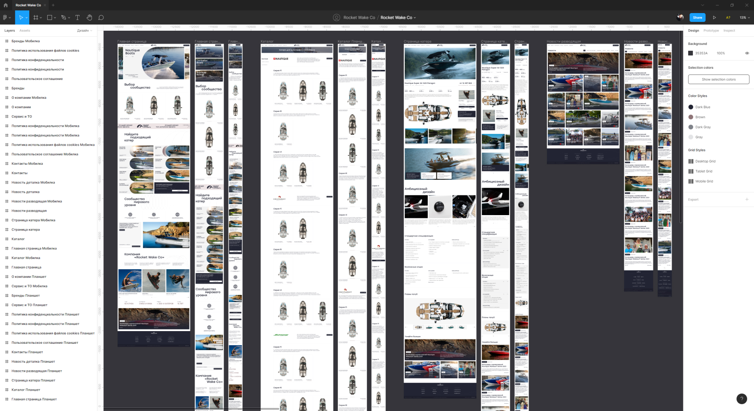Select the Dark Blue color style swatch
754x411 pixels.
pos(691,107)
